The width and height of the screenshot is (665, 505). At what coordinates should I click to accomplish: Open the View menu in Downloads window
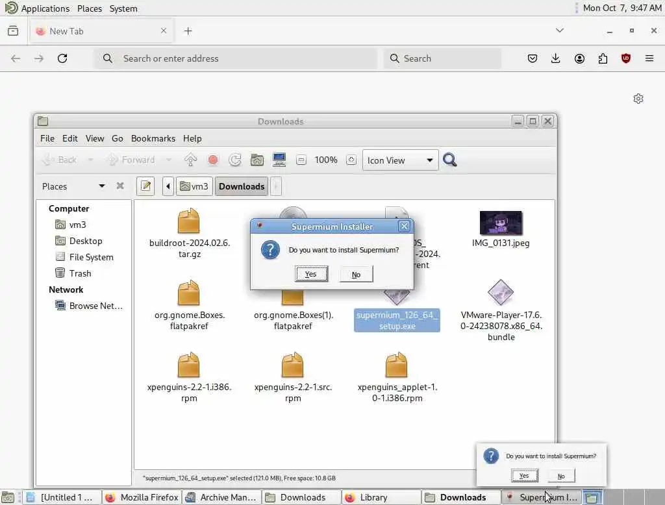tap(95, 138)
